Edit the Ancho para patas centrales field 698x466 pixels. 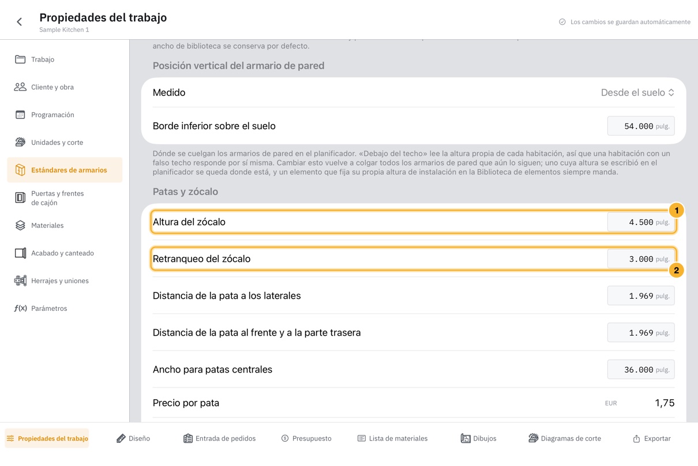click(641, 370)
